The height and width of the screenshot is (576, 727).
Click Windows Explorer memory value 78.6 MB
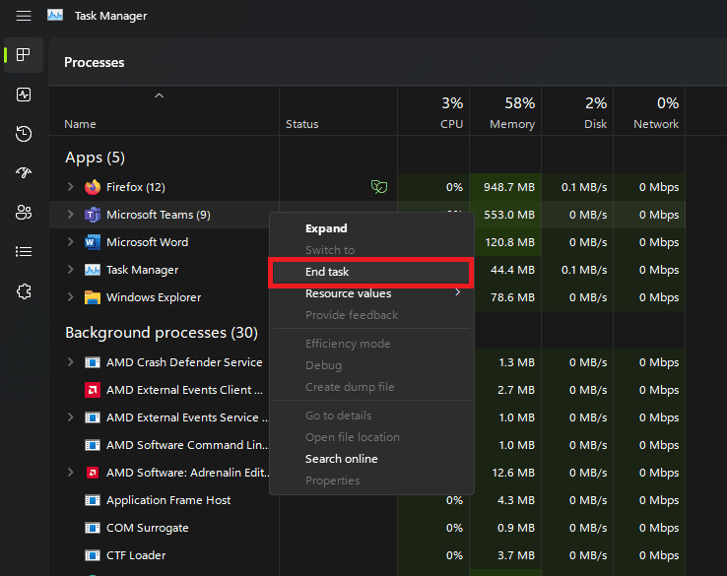(512, 297)
